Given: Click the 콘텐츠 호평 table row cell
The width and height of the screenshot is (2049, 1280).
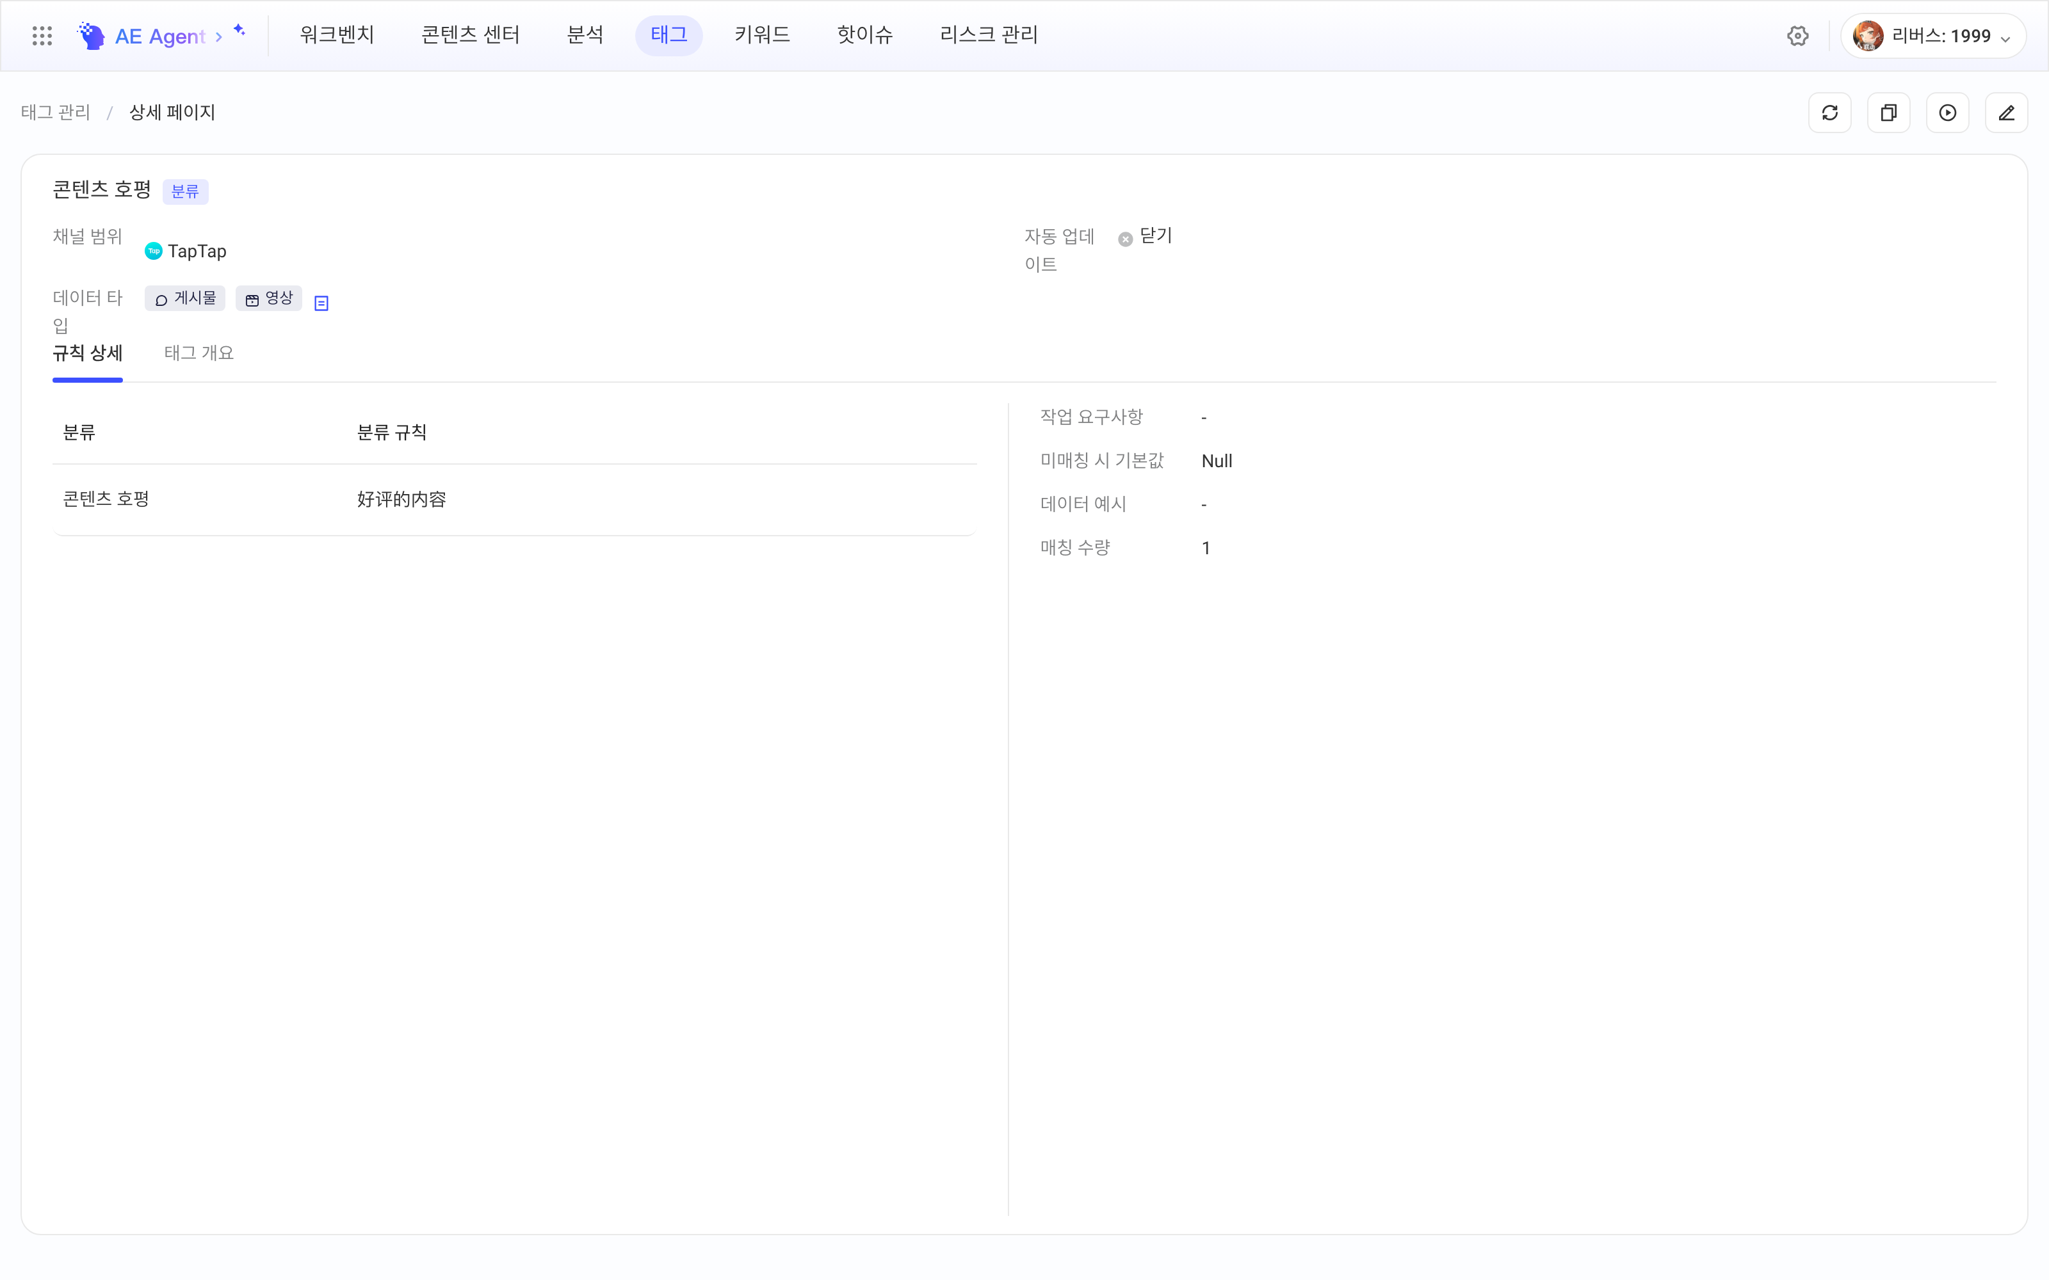Looking at the screenshot, I should click(x=106, y=499).
